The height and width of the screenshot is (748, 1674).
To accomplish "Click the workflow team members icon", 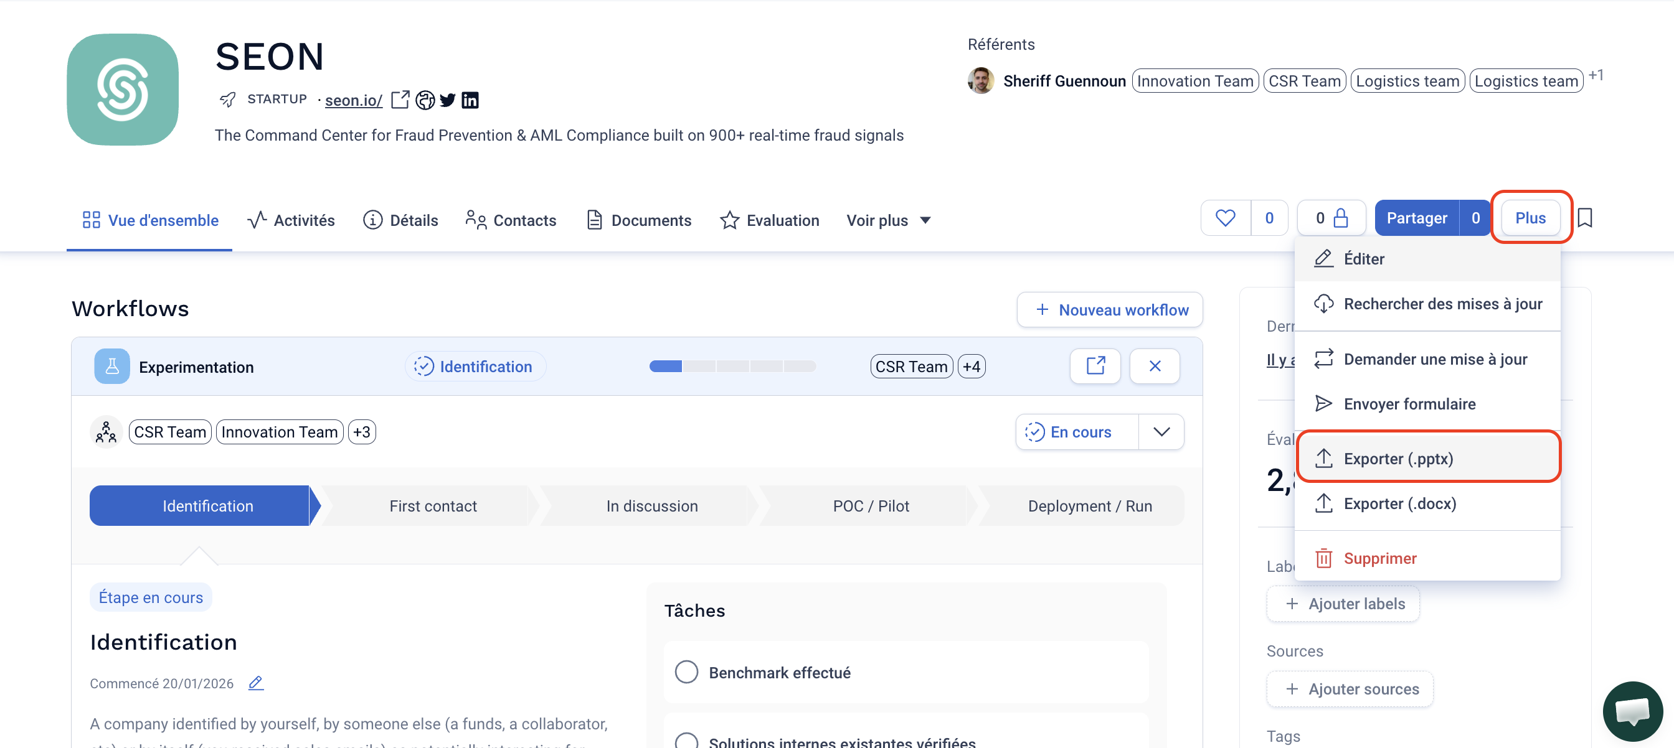I will point(106,432).
